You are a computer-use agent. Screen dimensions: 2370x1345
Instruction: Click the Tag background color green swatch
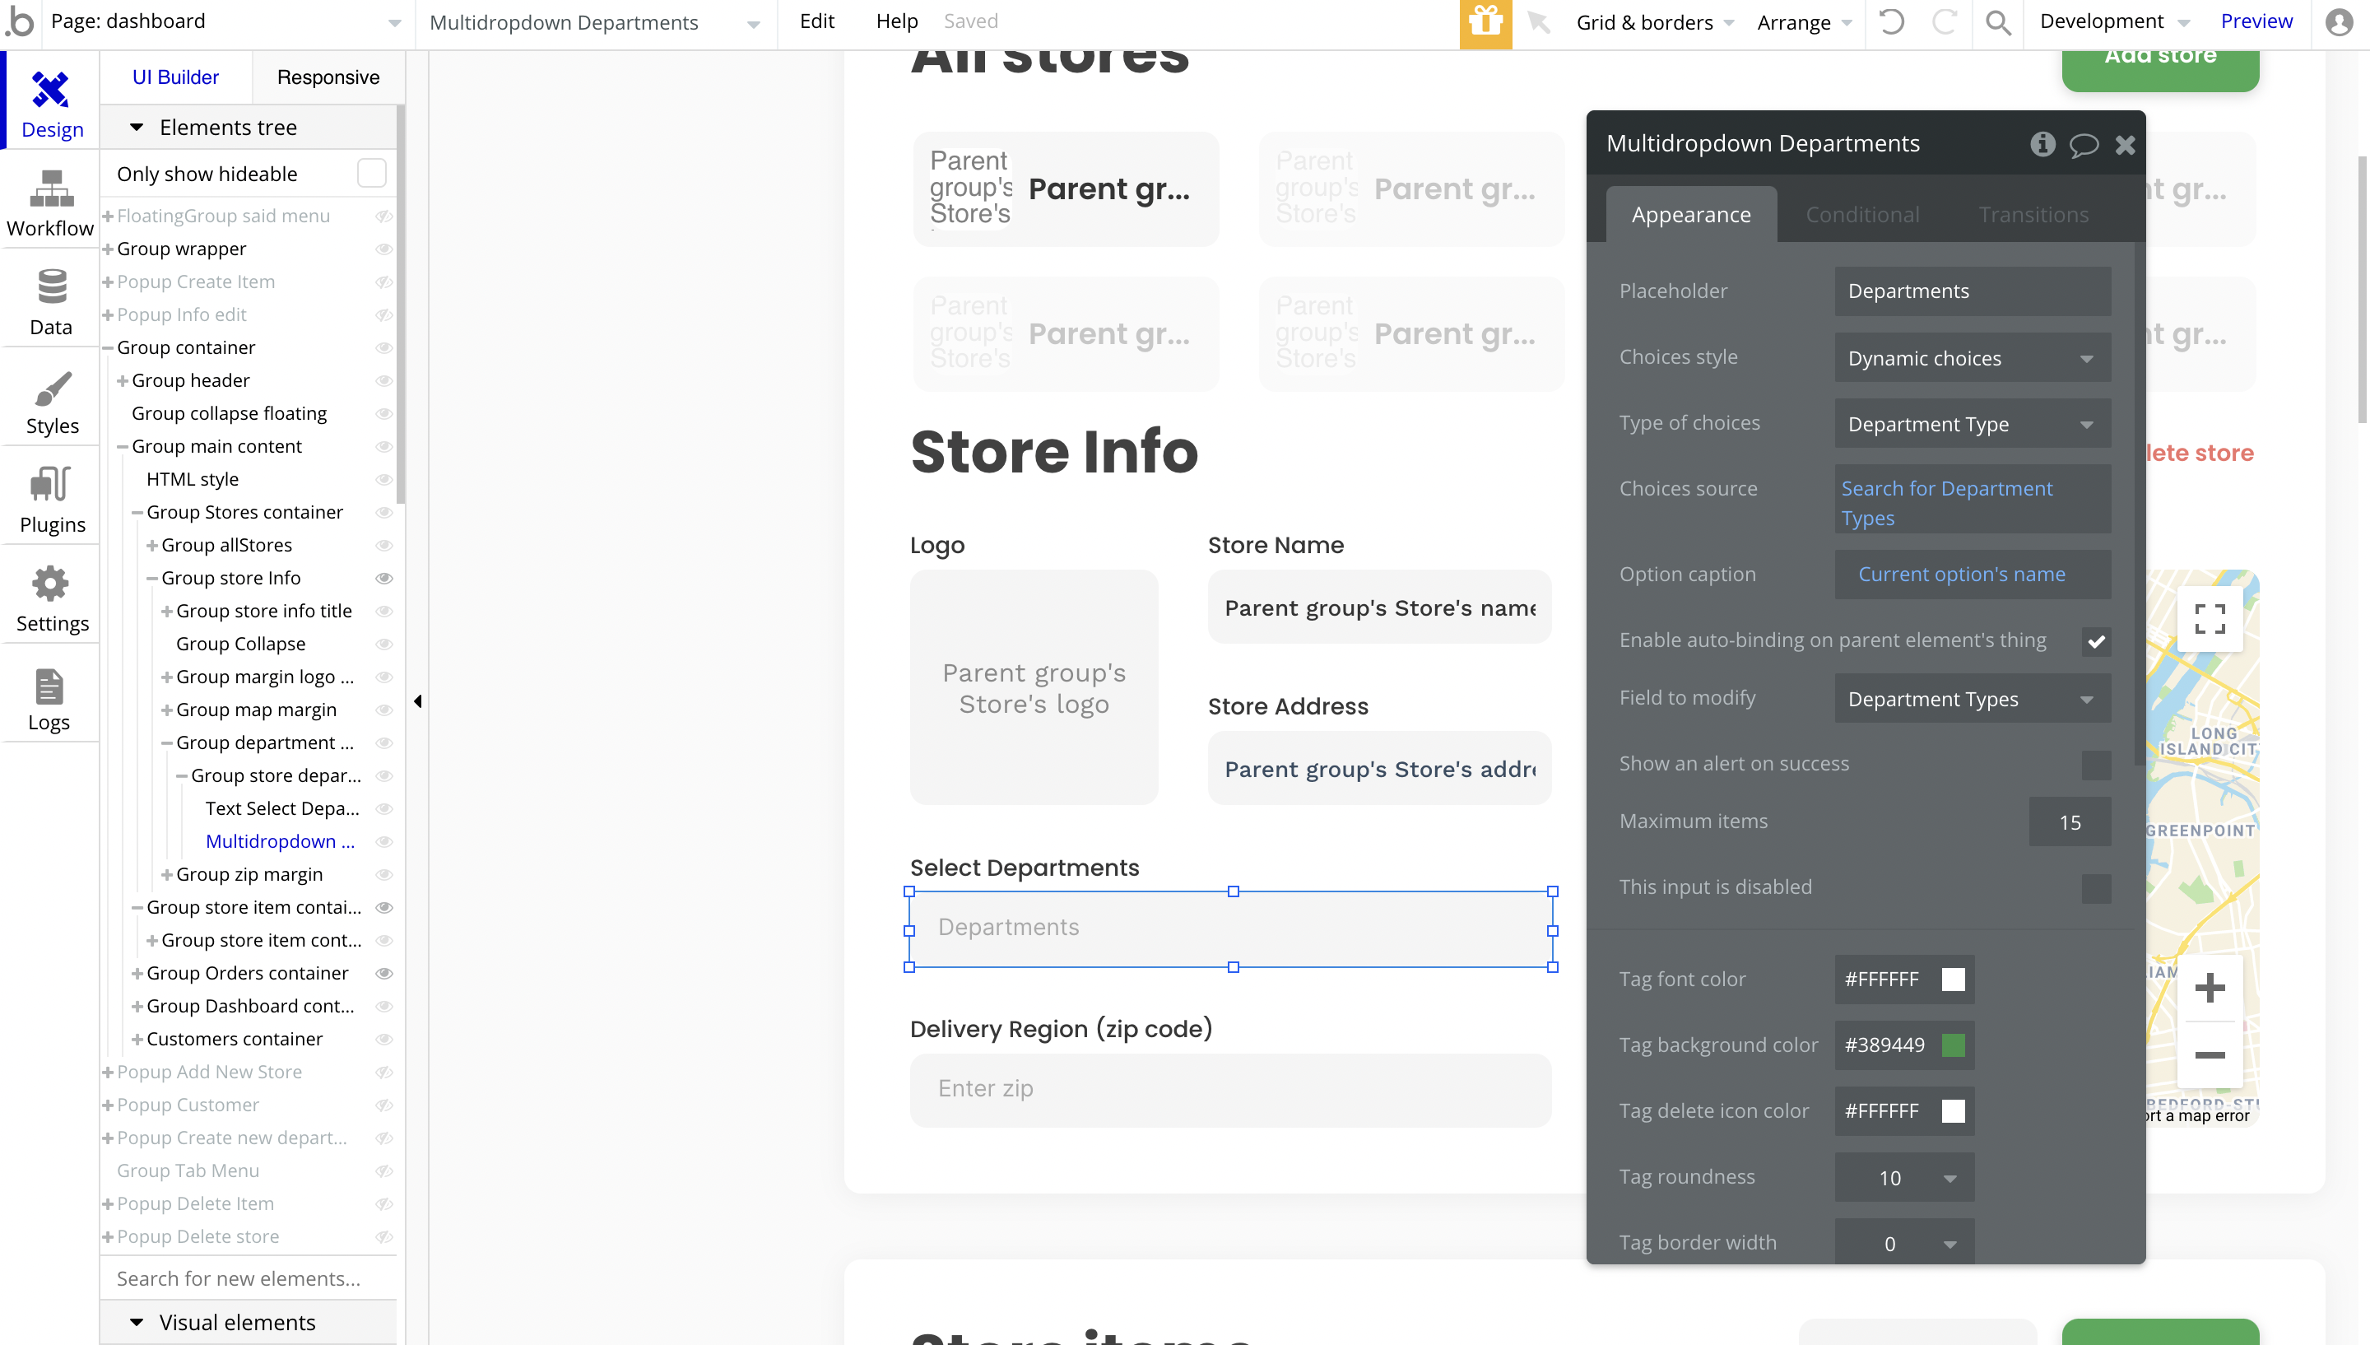[x=1953, y=1045]
